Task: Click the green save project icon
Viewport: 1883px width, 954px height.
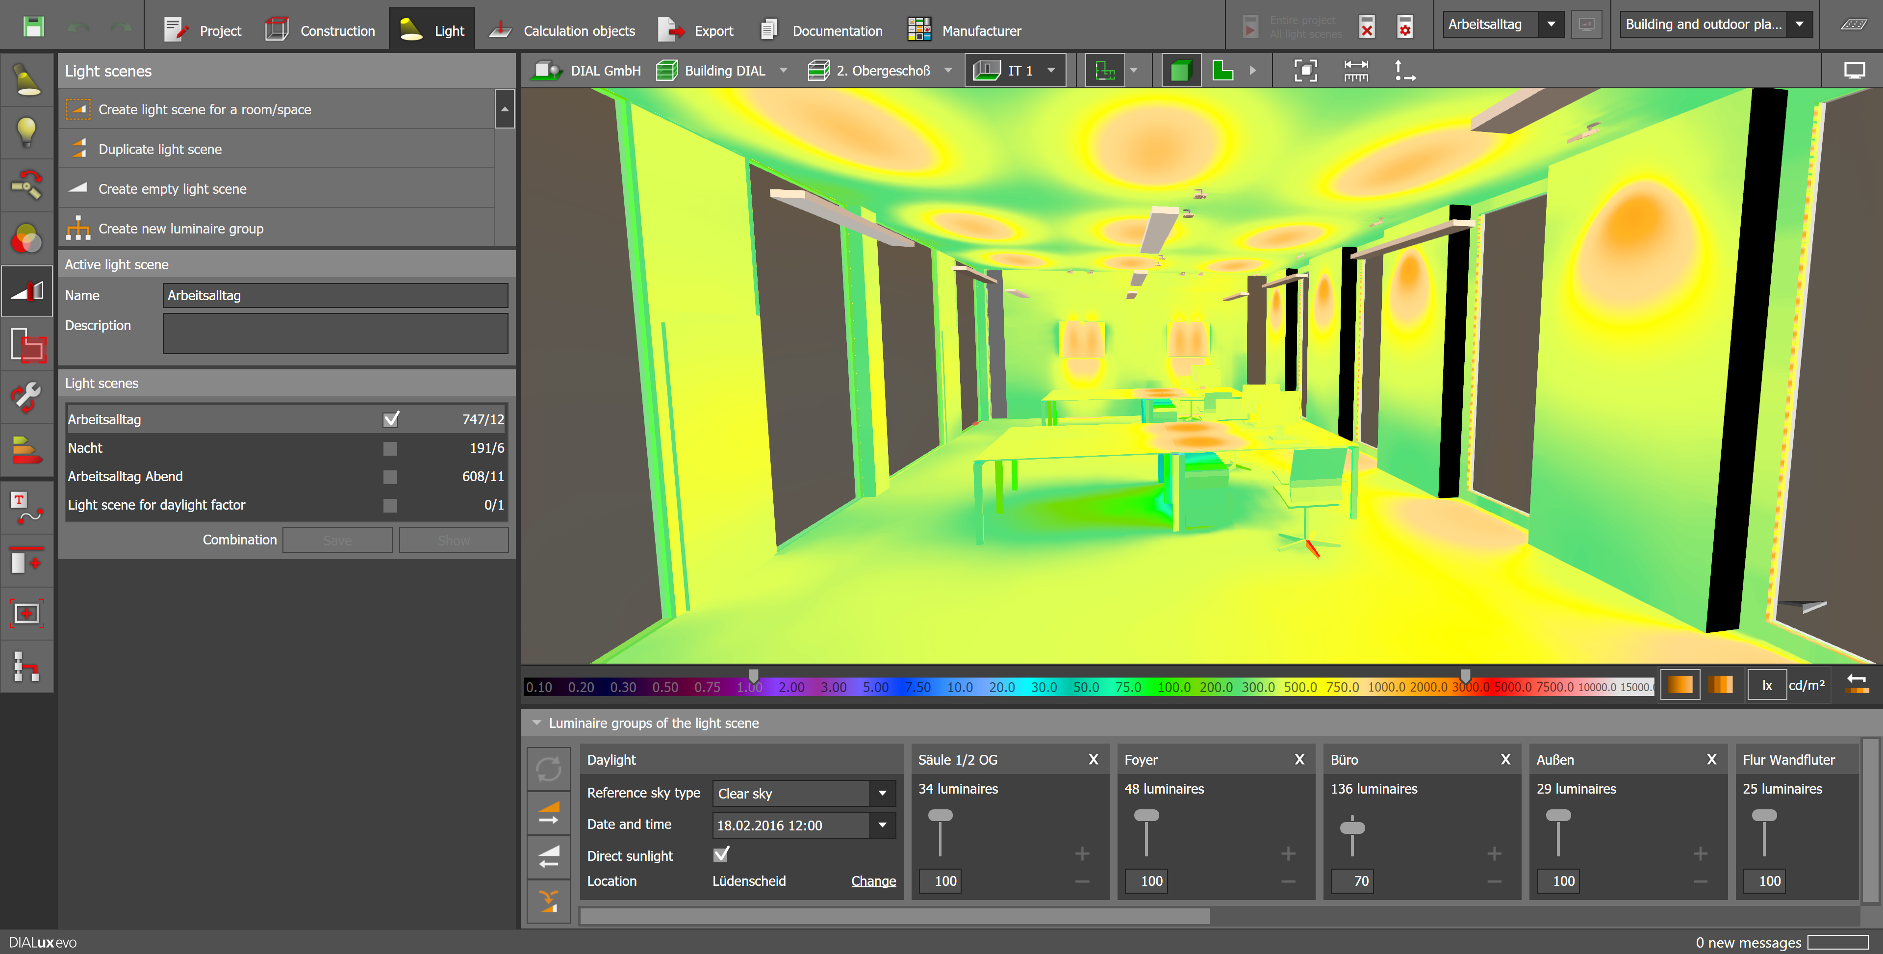Action: (x=34, y=27)
